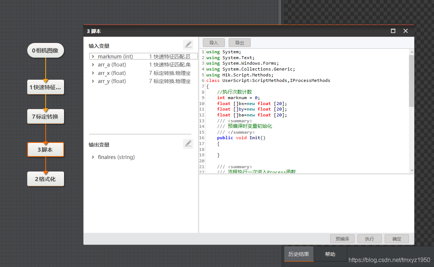The width and height of the screenshot is (434, 267).
Task: Select the 0相机图像 flow node
Action: (x=45, y=51)
